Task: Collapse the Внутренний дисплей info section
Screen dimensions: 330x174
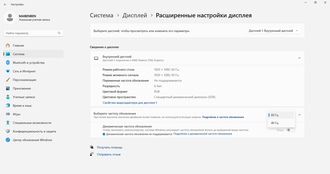Action: 300,58
